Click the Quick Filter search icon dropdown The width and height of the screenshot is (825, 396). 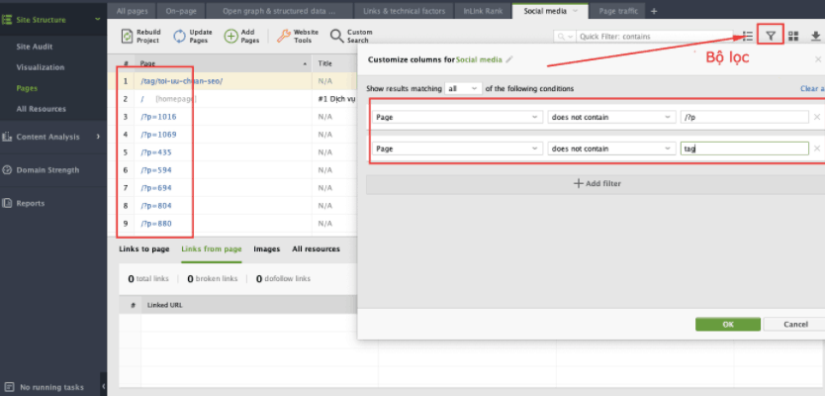[565, 37]
